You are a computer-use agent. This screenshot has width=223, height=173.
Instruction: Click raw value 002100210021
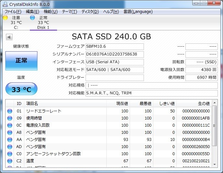tap(196, 161)
